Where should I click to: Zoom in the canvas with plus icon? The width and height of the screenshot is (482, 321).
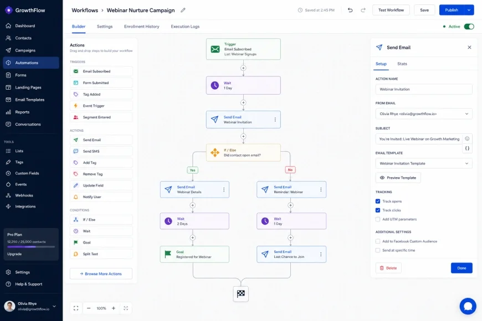[x=114, y=308]
